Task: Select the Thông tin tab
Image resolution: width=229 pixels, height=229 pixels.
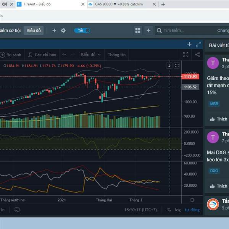Action: click(116, 55)
